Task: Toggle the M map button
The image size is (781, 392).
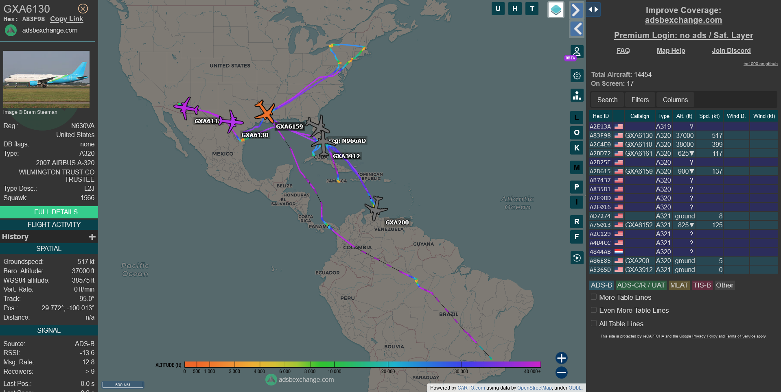Action: [577, 167]
